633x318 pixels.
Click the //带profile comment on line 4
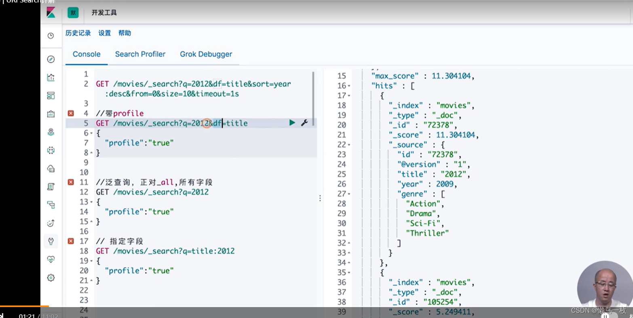[x=120, y=113]
